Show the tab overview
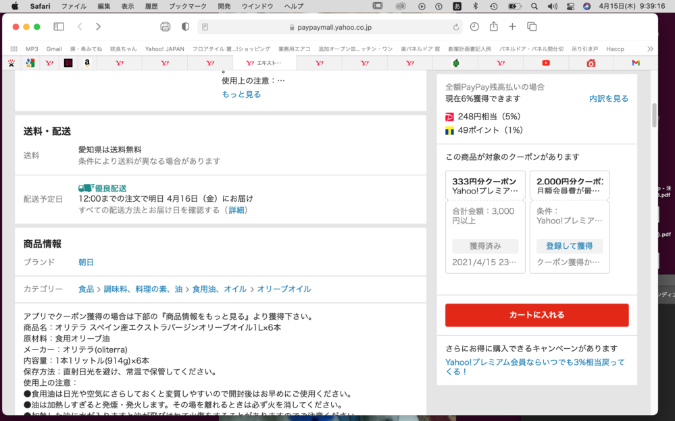This screenshot has height=421, width=675. click(532, 27)
